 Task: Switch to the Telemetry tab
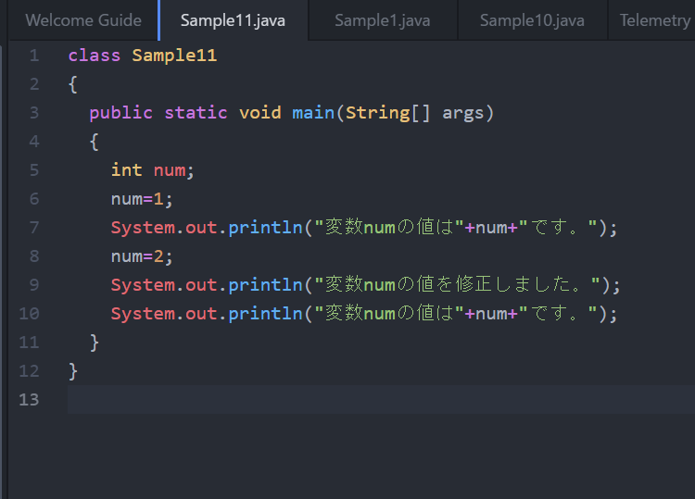[654, 20]
